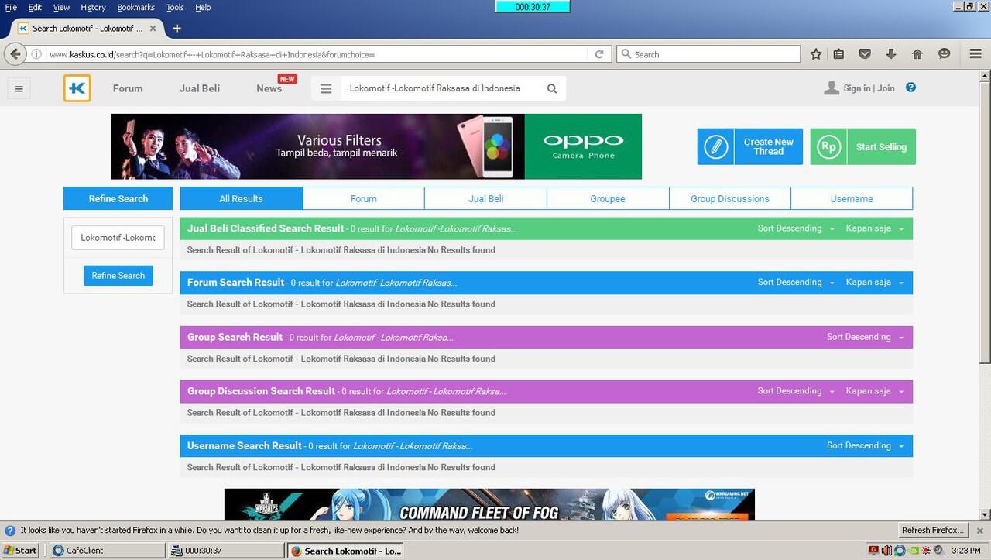Viewport: 991px width, 560px height.
Task: Open a new tab with the plus icon
Action: coord(177,29)
